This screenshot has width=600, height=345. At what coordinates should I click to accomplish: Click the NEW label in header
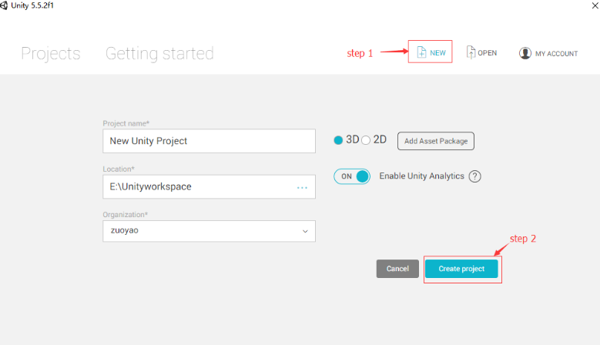(x=437, y=53)
